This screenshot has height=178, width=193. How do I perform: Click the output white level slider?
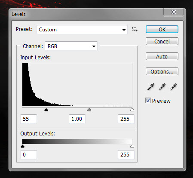pos(132,146)
